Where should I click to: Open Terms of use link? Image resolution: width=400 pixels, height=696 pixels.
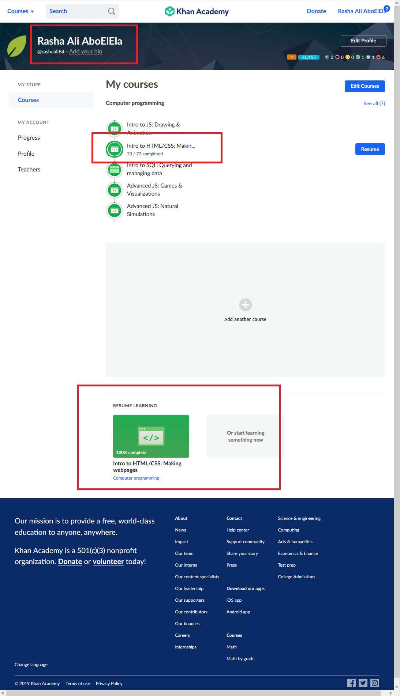point(78,684)
